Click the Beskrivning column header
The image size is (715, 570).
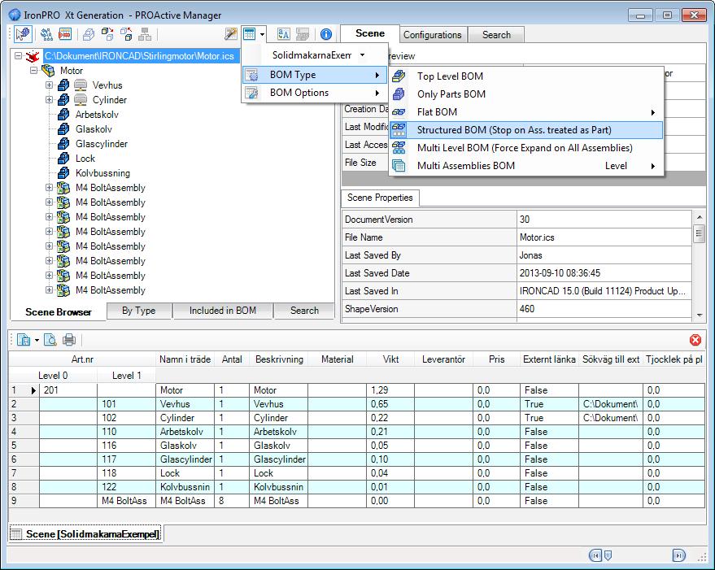coord(279,359)
